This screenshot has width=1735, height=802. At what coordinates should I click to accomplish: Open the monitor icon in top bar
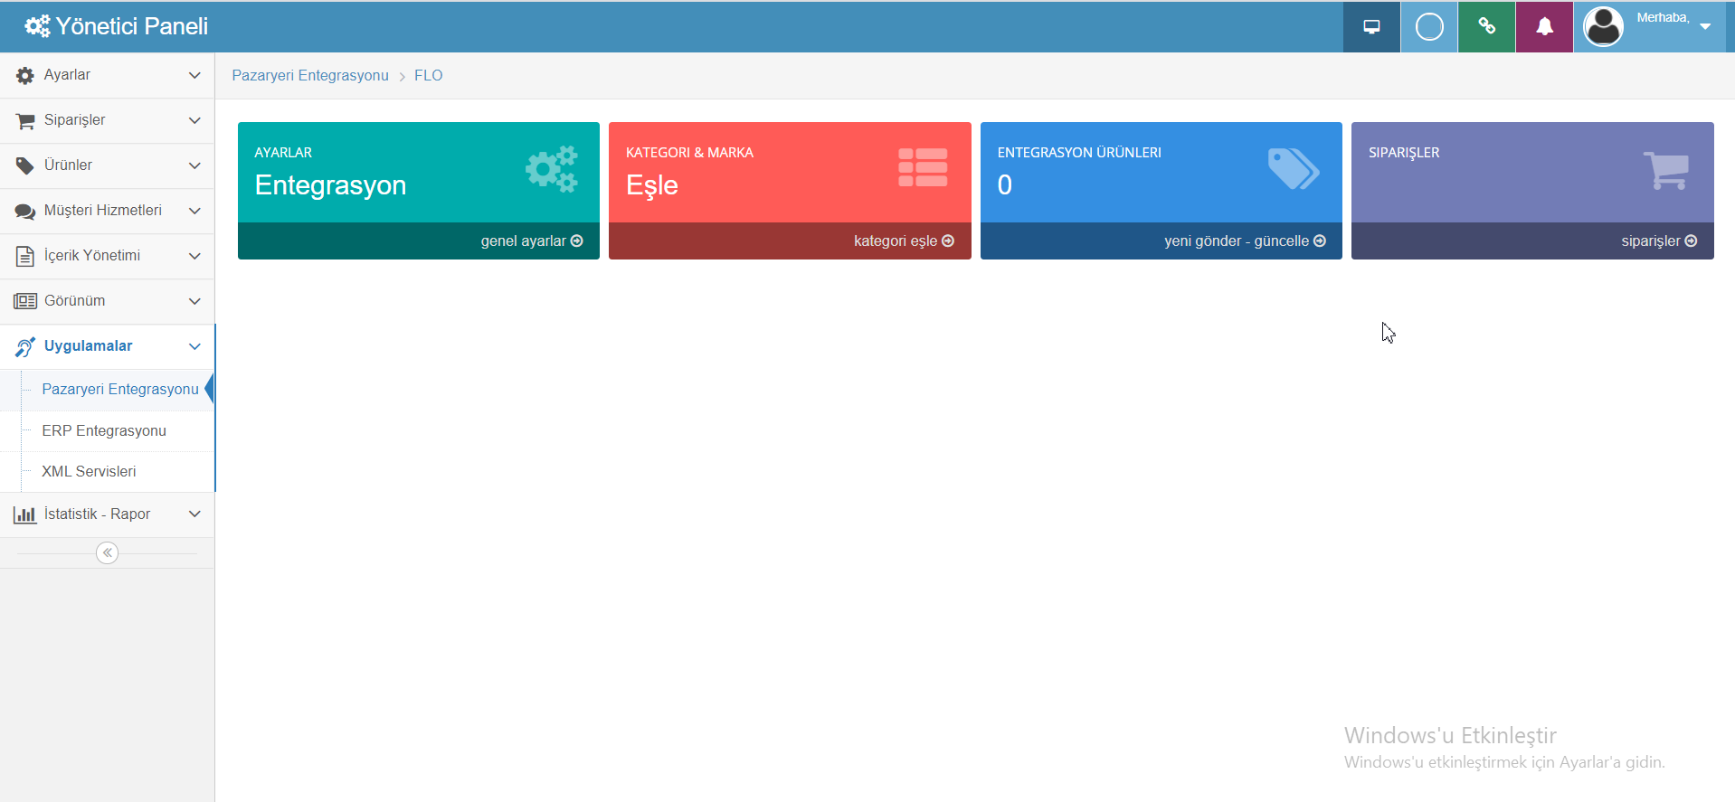[1371, 27]
